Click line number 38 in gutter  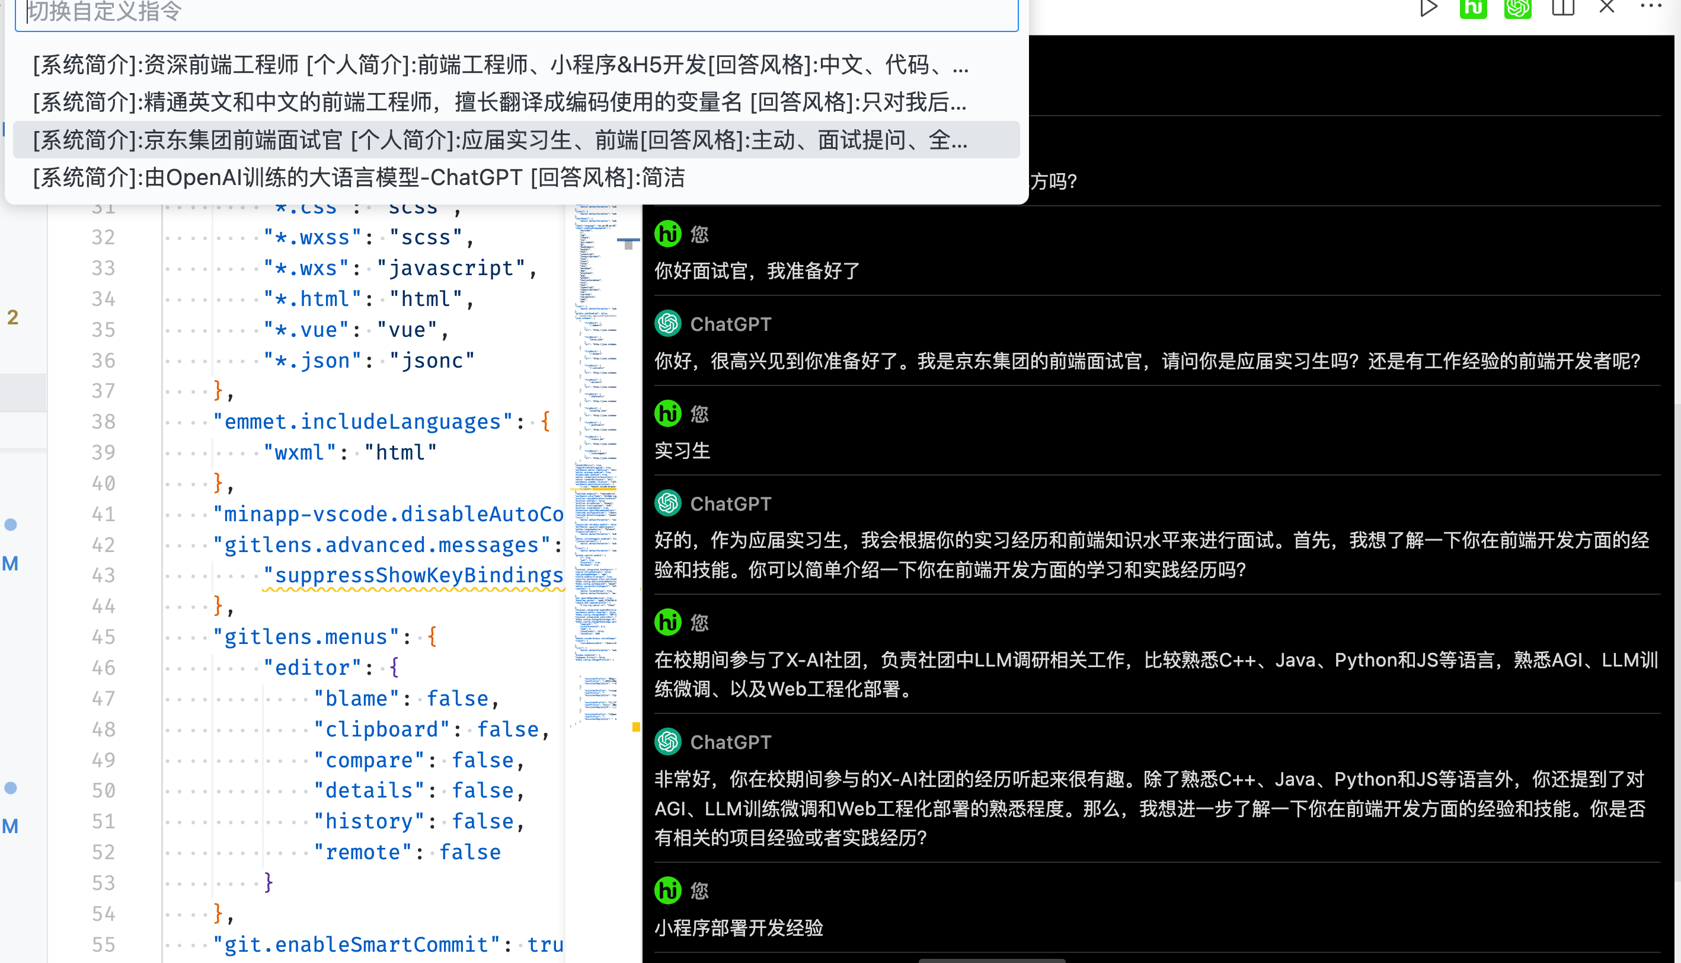click(x=103, y=421)
